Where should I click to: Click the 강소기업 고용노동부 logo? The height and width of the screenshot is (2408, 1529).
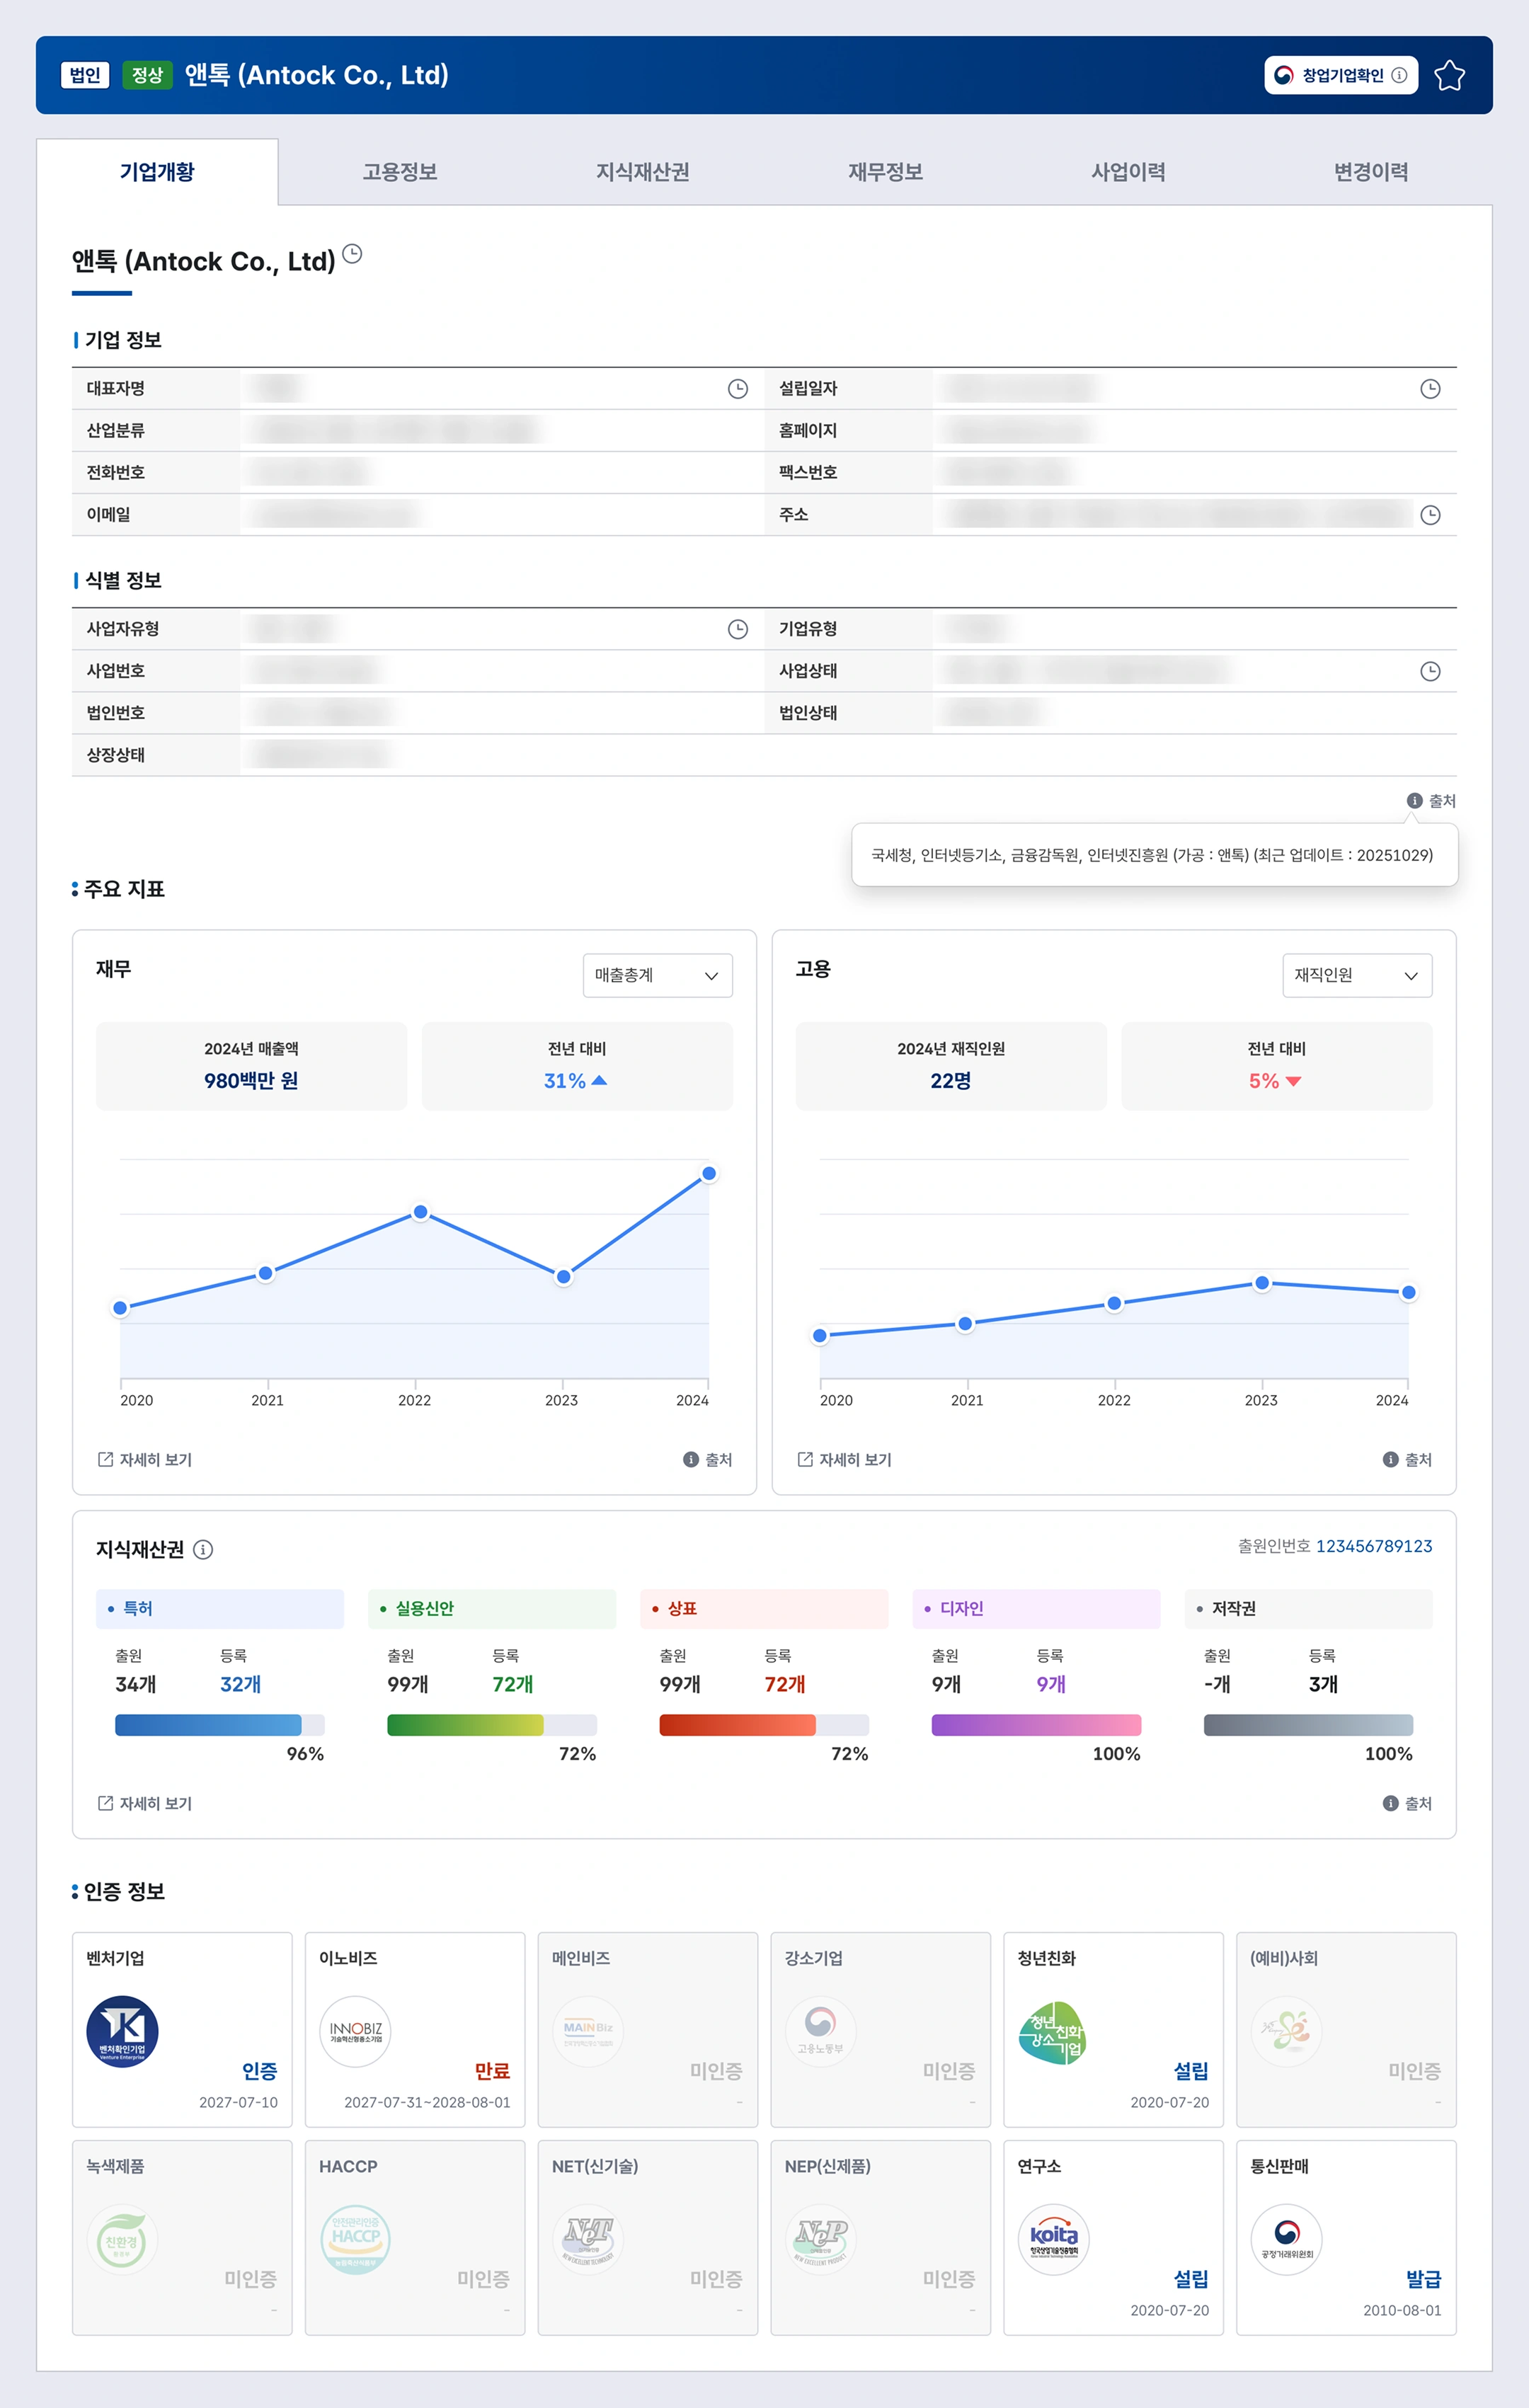[820, 2031]
